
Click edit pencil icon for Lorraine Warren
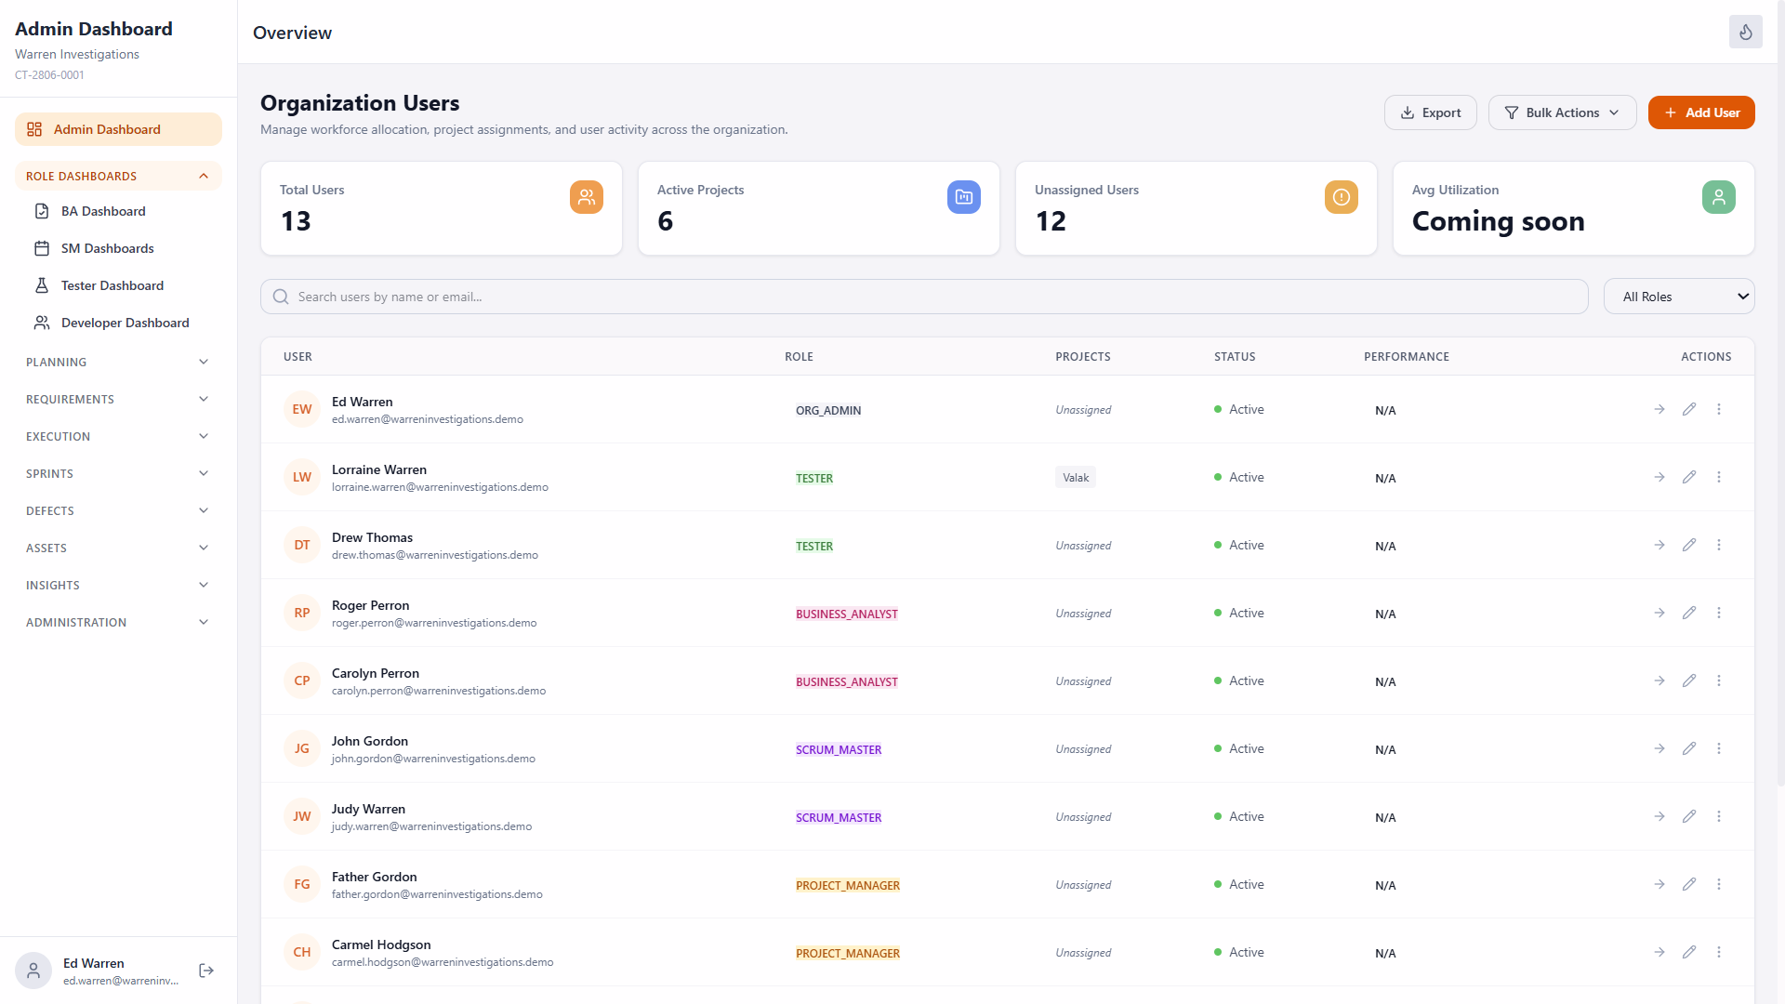[x=1689, y=477]
